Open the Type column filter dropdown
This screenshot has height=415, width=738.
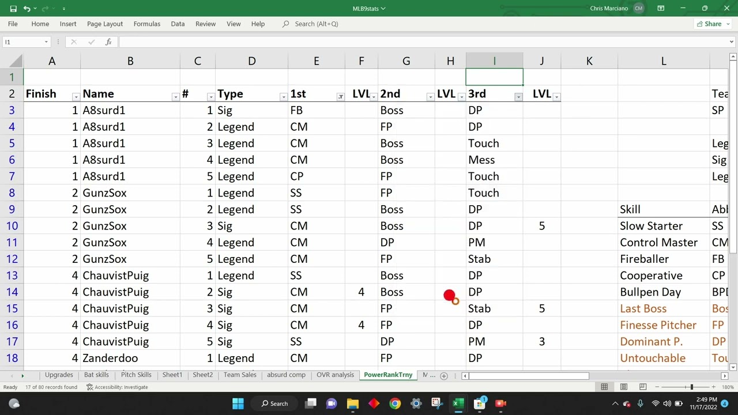tap(283, 97)
